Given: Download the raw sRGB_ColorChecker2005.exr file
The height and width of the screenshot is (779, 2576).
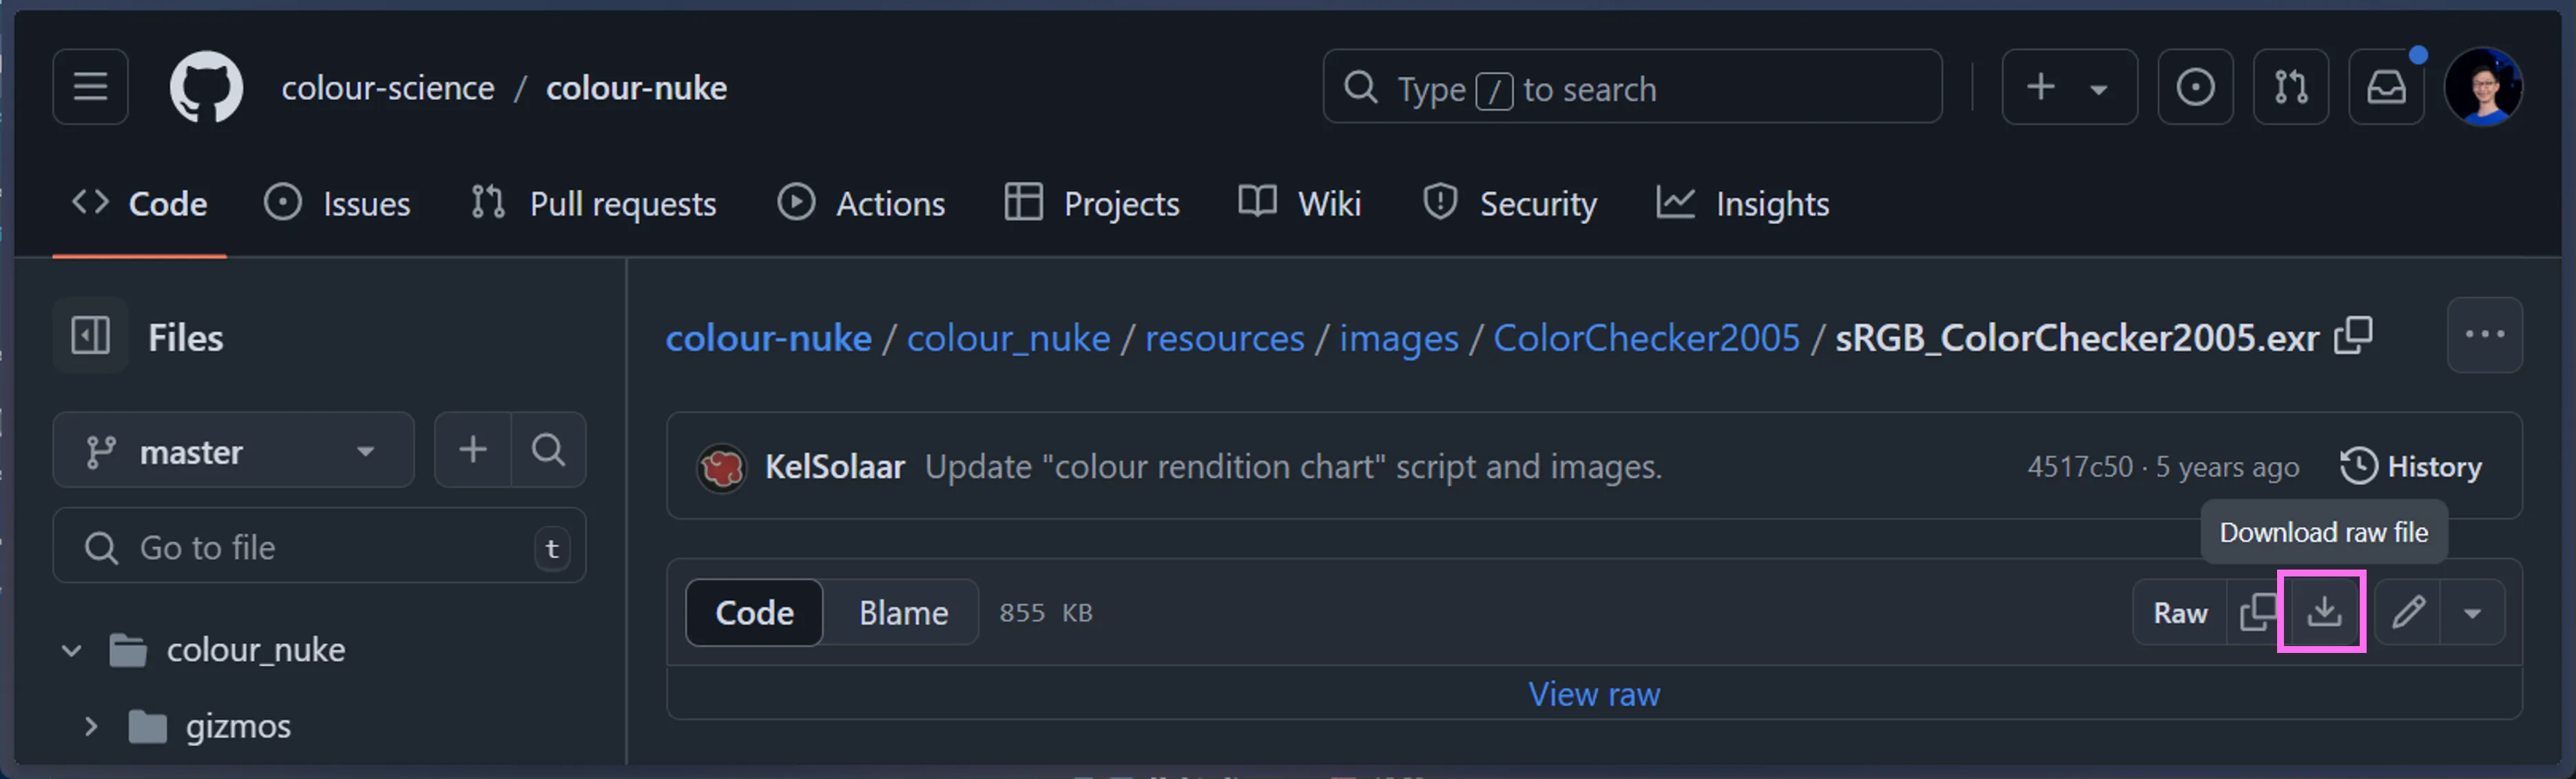Looking at the screenshot, I should [x=2322, y=612].
